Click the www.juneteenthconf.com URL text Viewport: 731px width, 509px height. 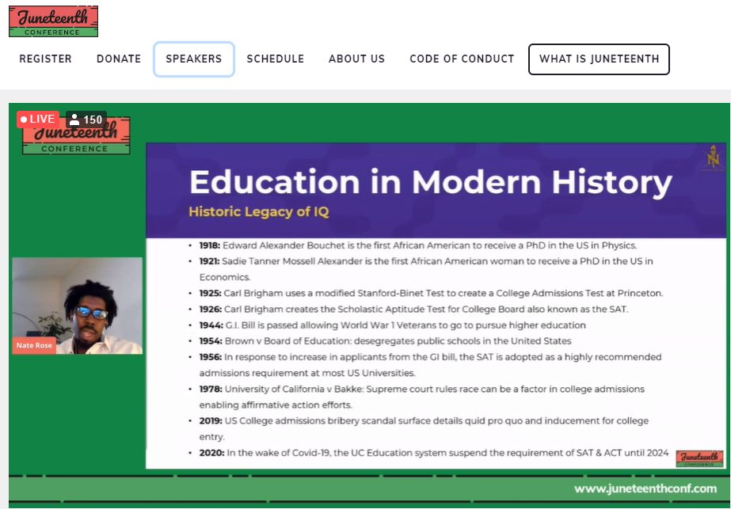click(645, 488)
